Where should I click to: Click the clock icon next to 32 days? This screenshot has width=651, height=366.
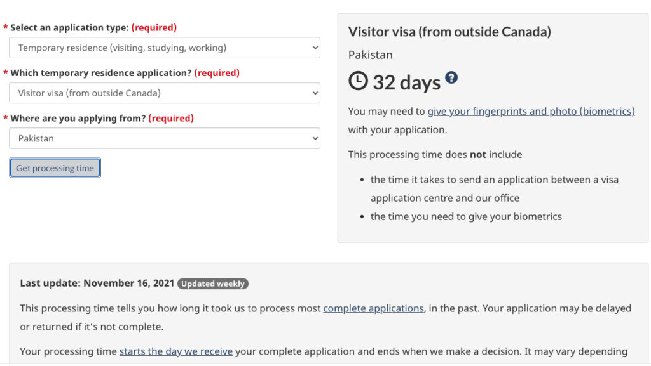click(358, 81)
